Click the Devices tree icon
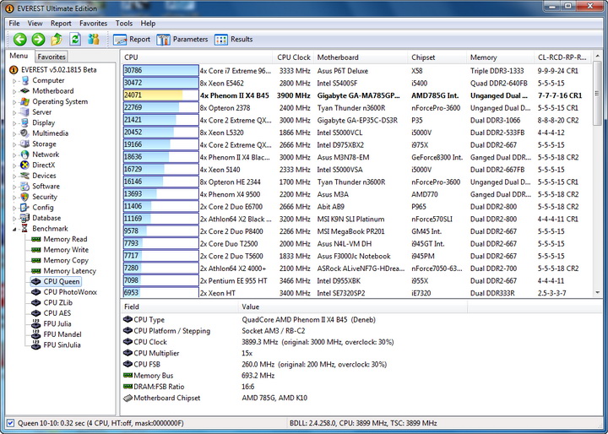 pyautogui.click(x=24, y=176)
